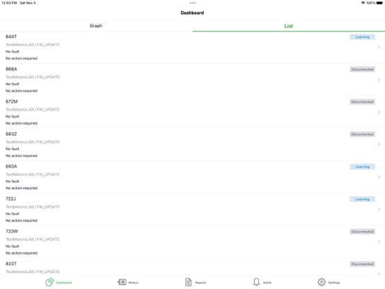Tap the Wi-Fi status icon

[363, 3]
